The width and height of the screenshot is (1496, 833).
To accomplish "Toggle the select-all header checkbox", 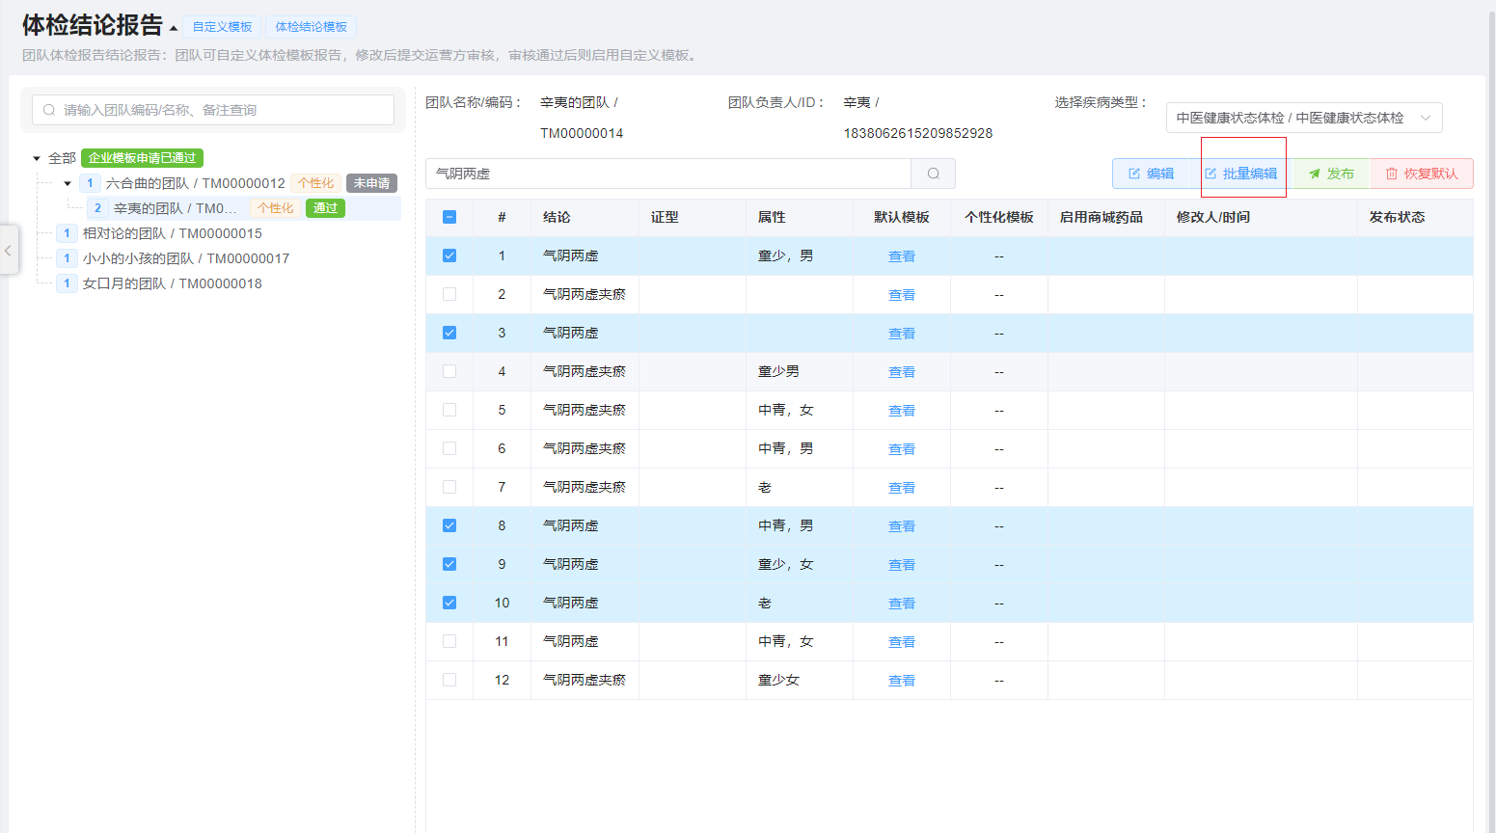I will pyautogui.click(x=449, y=217).
